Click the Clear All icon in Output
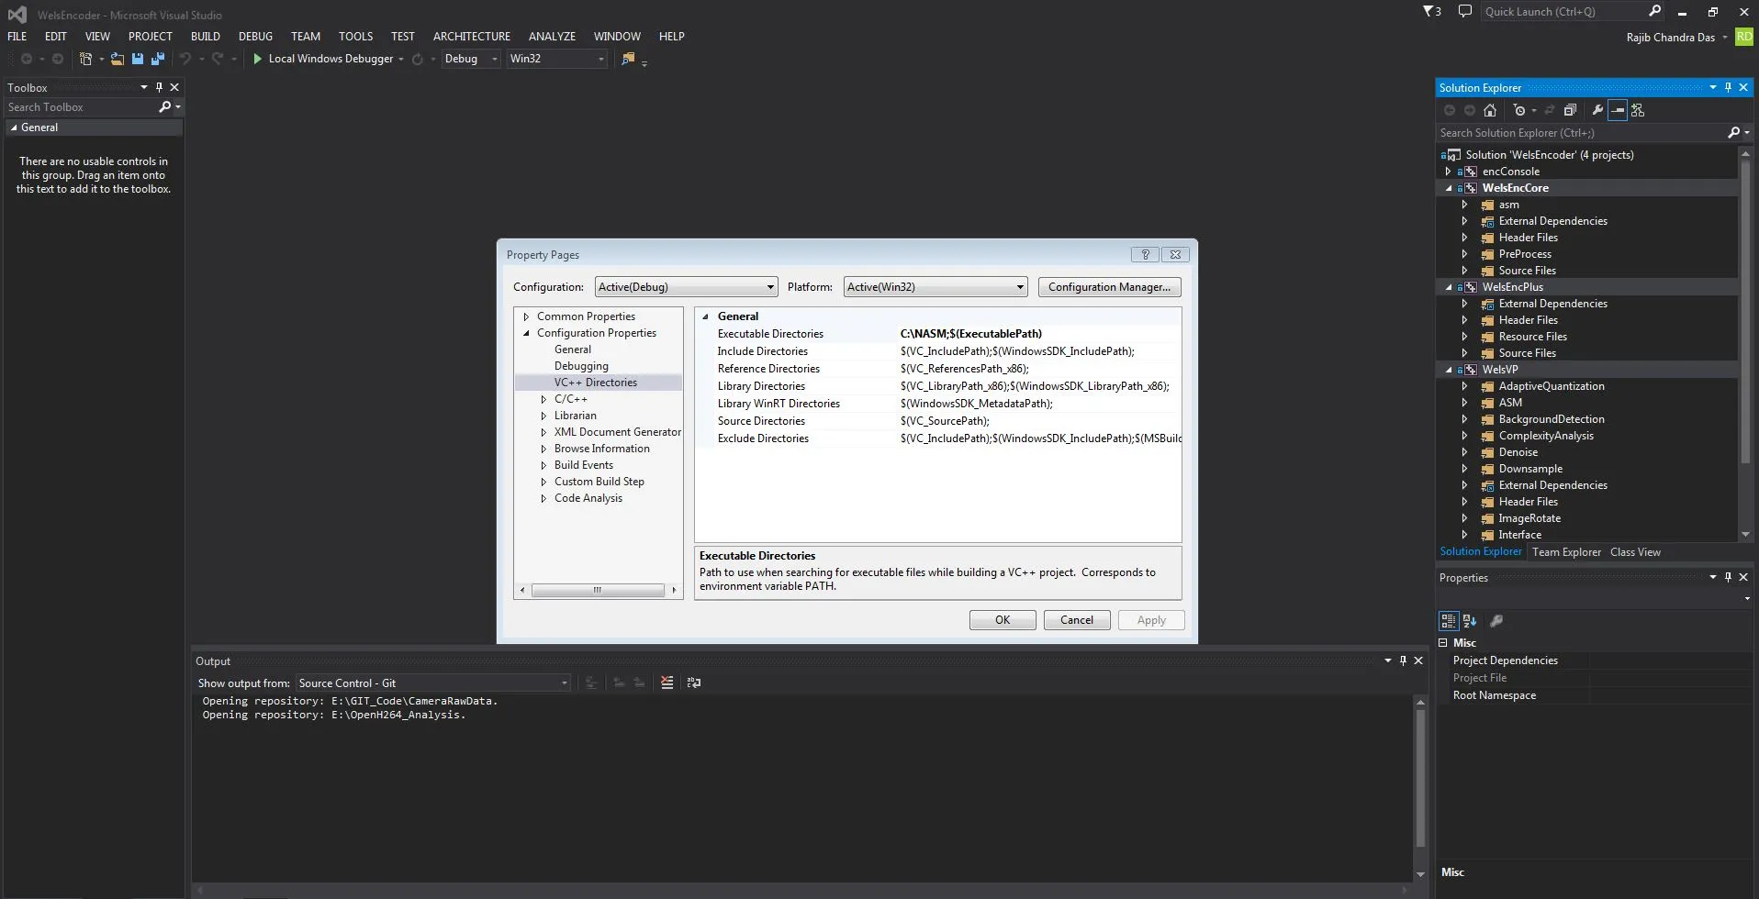Viewport: 1759px width, 899px height. tap(667, 683)
